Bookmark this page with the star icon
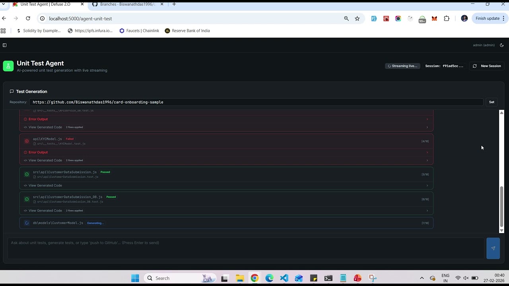The image size is (509, 286). [x=357, y=18]
